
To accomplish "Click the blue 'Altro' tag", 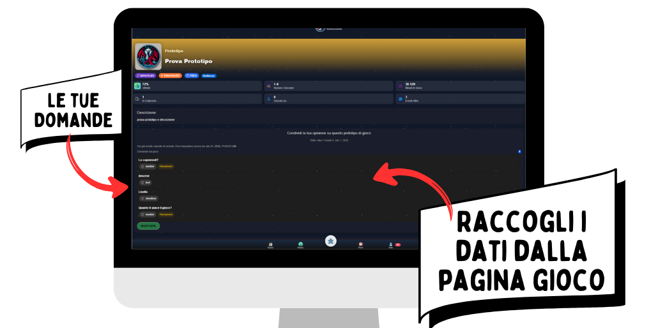I will [x=192, y=75].
